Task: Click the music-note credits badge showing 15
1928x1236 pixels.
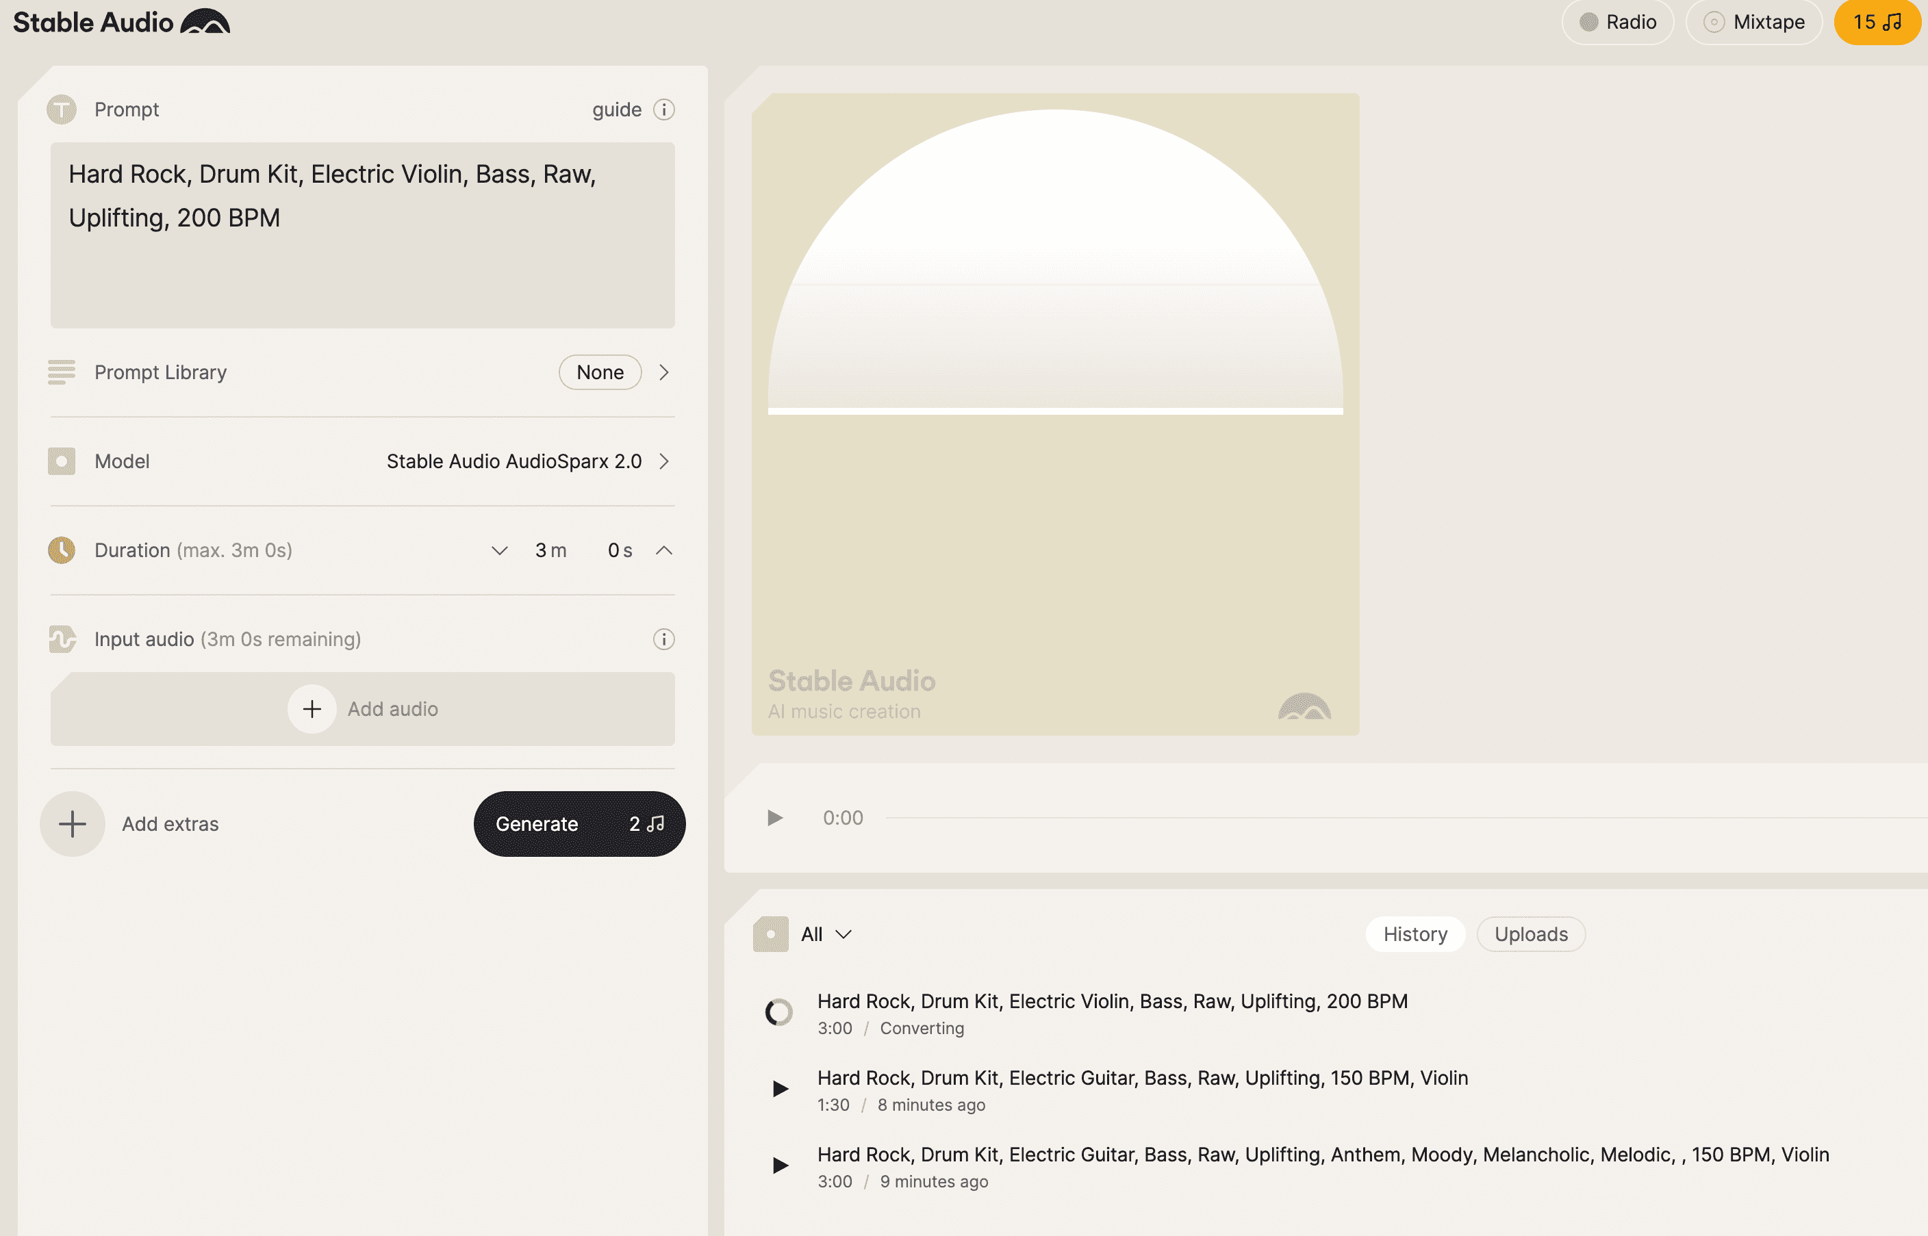Action: point(1877,22)
